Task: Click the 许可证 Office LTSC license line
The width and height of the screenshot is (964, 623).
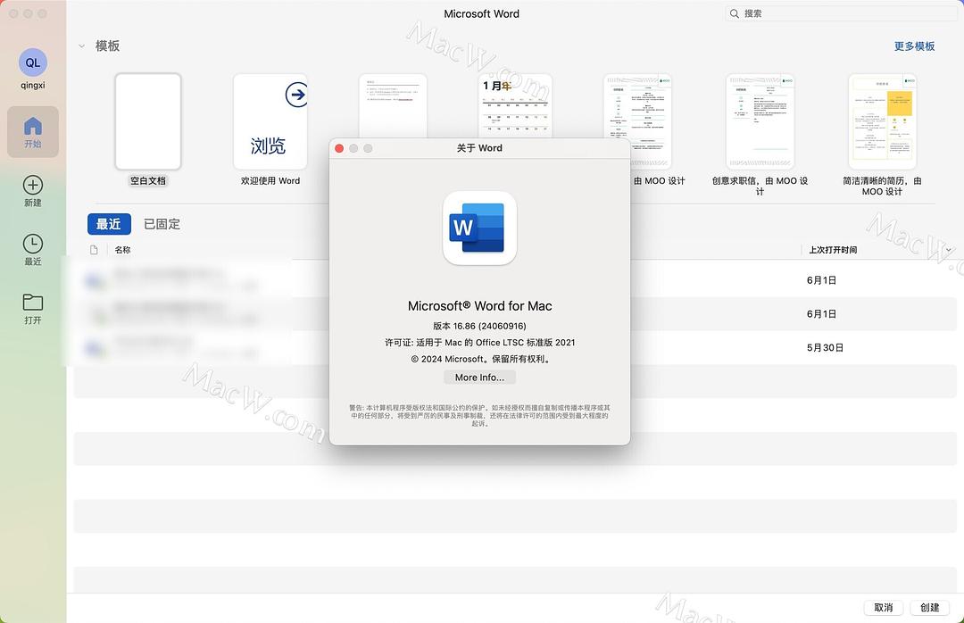Action: [479, 343]
